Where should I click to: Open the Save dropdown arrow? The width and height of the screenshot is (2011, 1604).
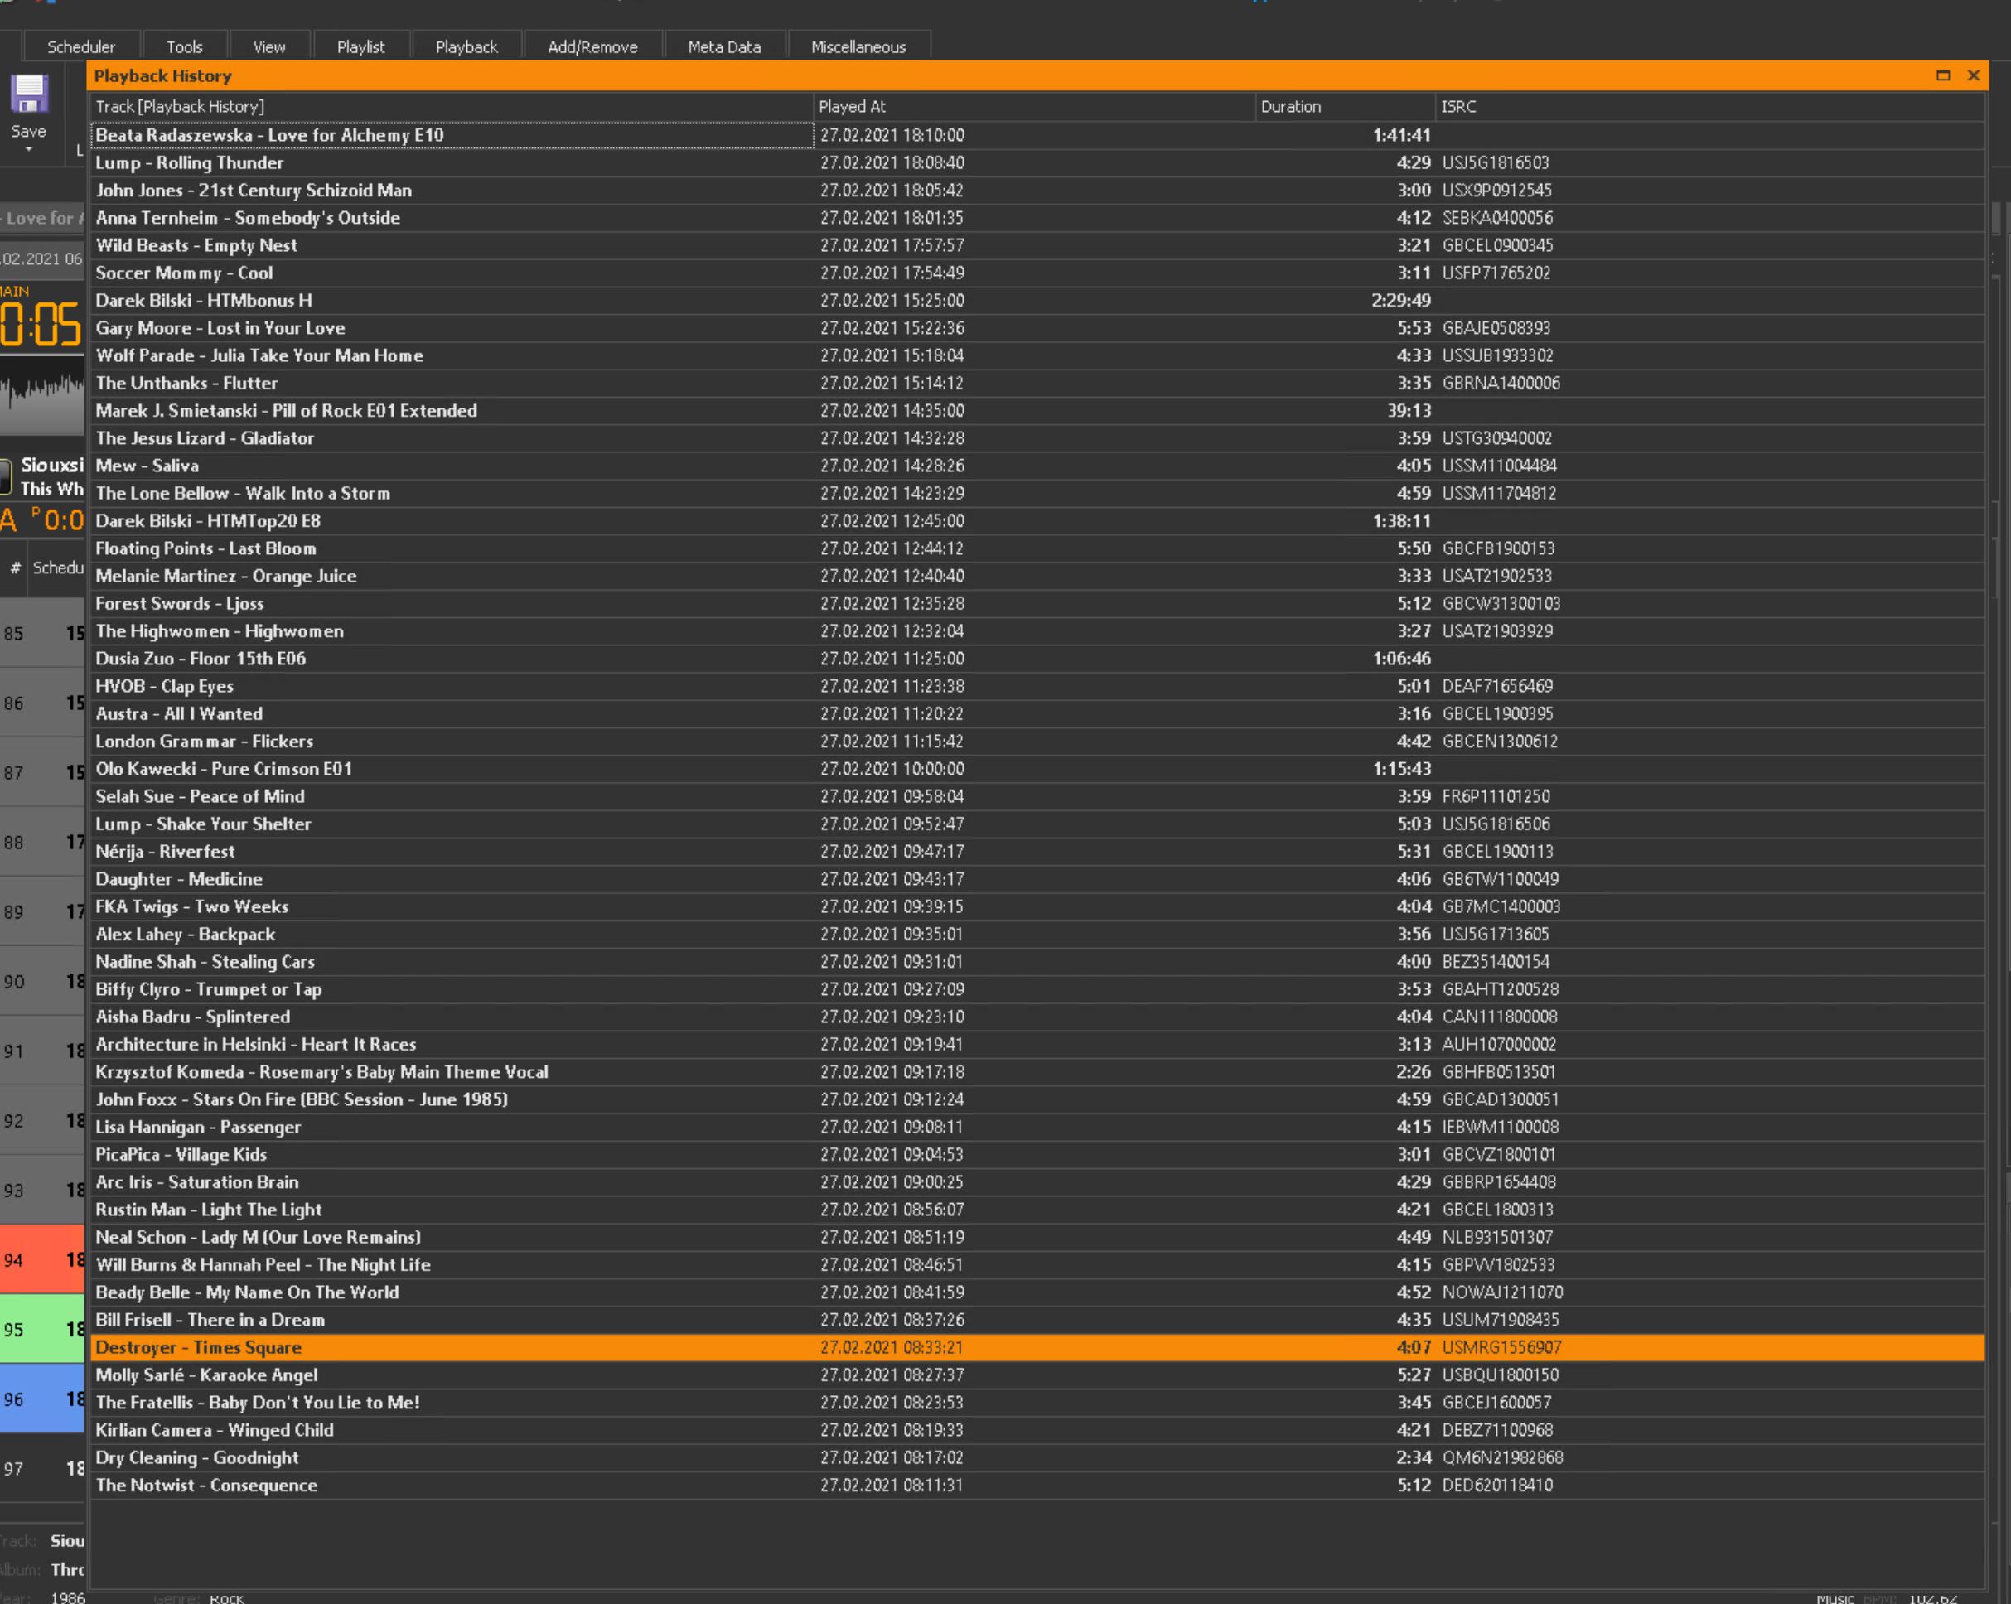pyautogui.click(x=28, y=150)
